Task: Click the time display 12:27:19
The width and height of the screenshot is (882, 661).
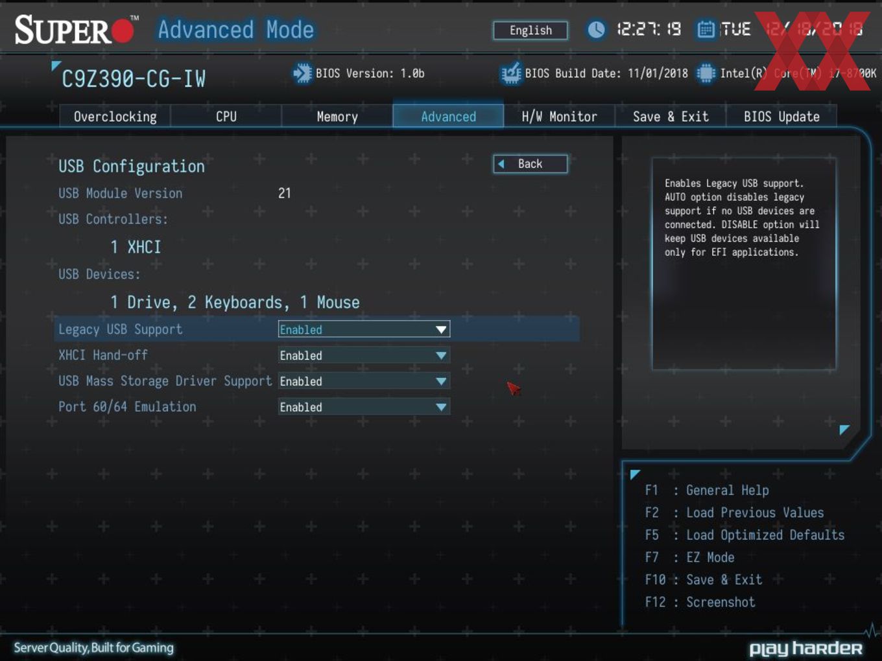Action: (649, 29)
